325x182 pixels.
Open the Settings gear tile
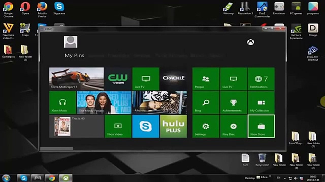(x=206, y=126)
